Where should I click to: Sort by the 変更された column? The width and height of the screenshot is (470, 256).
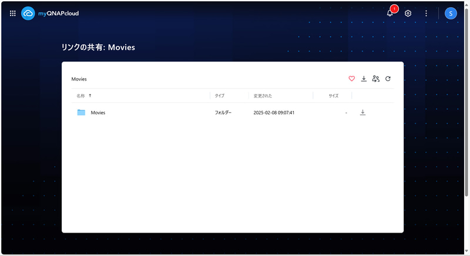263,96
